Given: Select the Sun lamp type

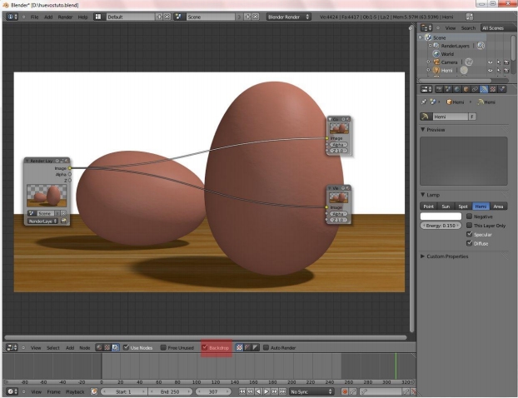Looking at the screenshot, I should point(446,206).
